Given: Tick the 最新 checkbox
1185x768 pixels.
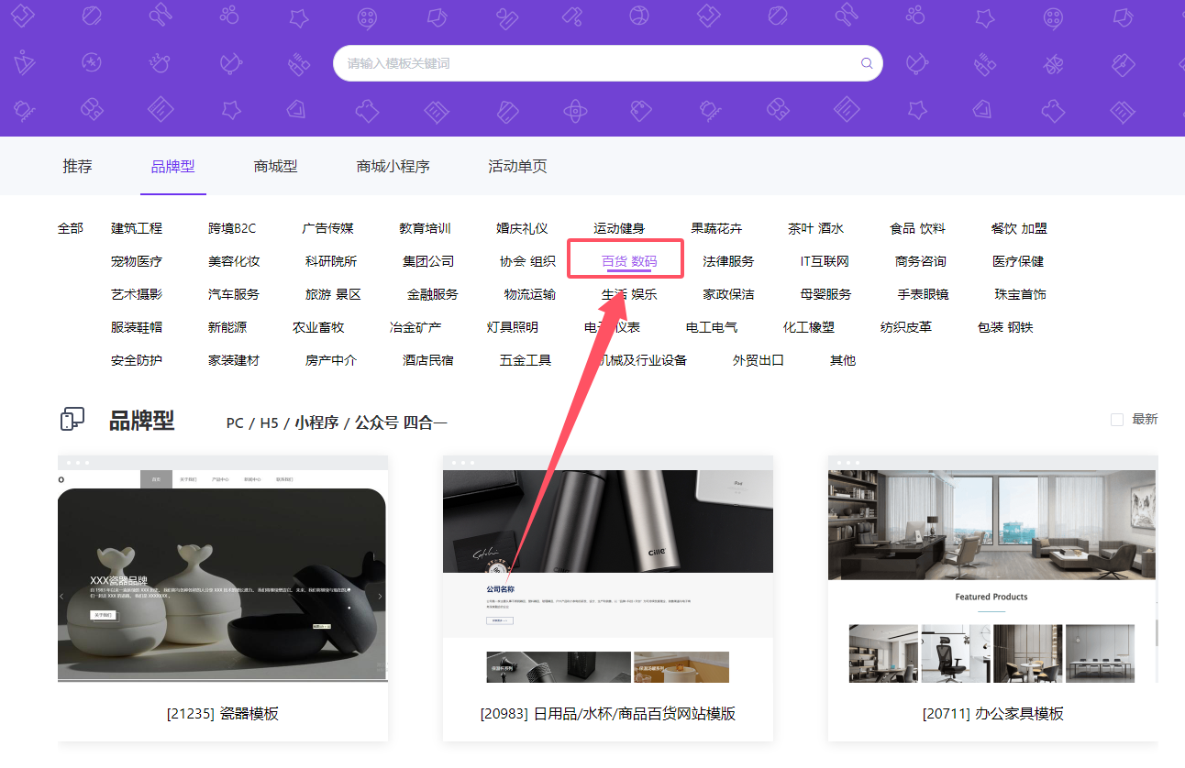Looking at the screenshot, I should [1117, 419].
